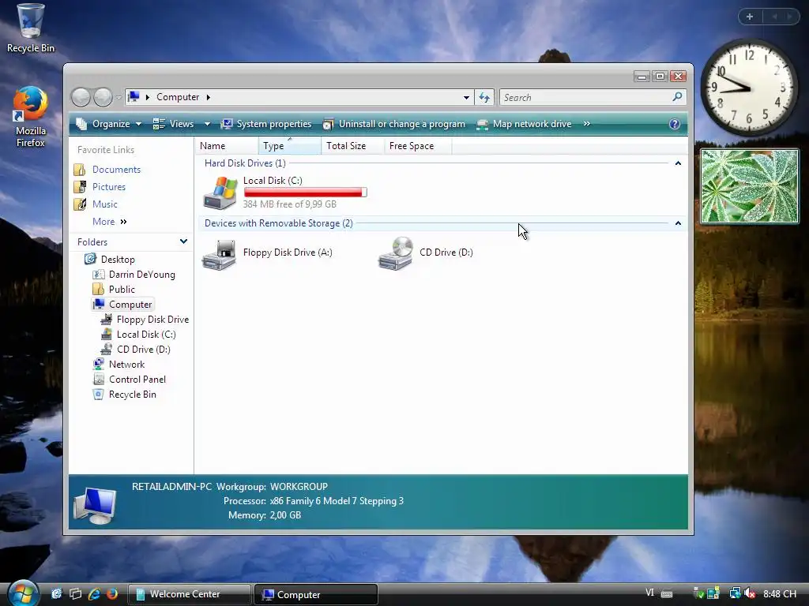Open the Organize menu
The height and width of the screenshot is (606, 809).
click(x=108, y=124)
